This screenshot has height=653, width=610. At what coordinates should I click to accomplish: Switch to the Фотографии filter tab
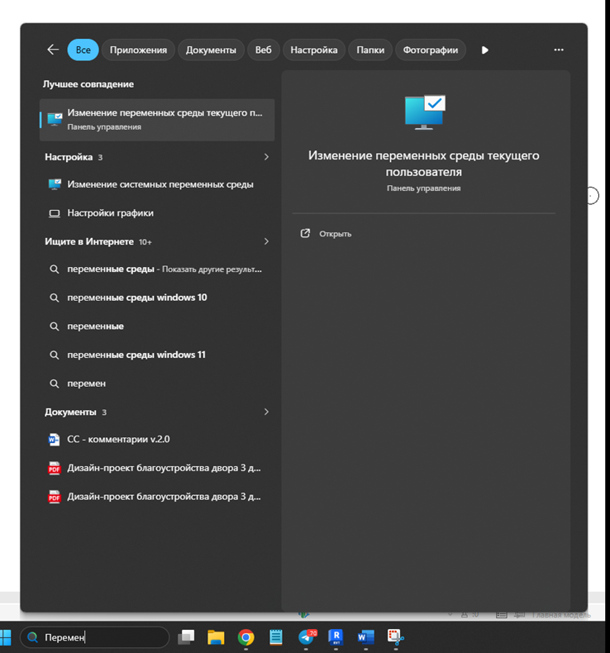(430, 50)
